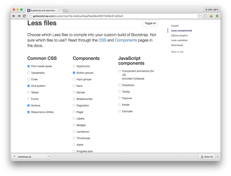231x176 pixels.
Task: Show All downloads in the download bar
Action: (207, 157)
